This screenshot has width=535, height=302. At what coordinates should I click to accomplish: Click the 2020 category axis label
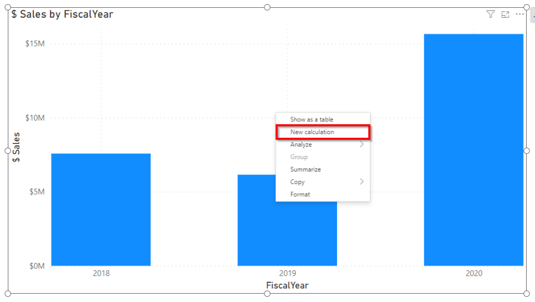point(473,273)
